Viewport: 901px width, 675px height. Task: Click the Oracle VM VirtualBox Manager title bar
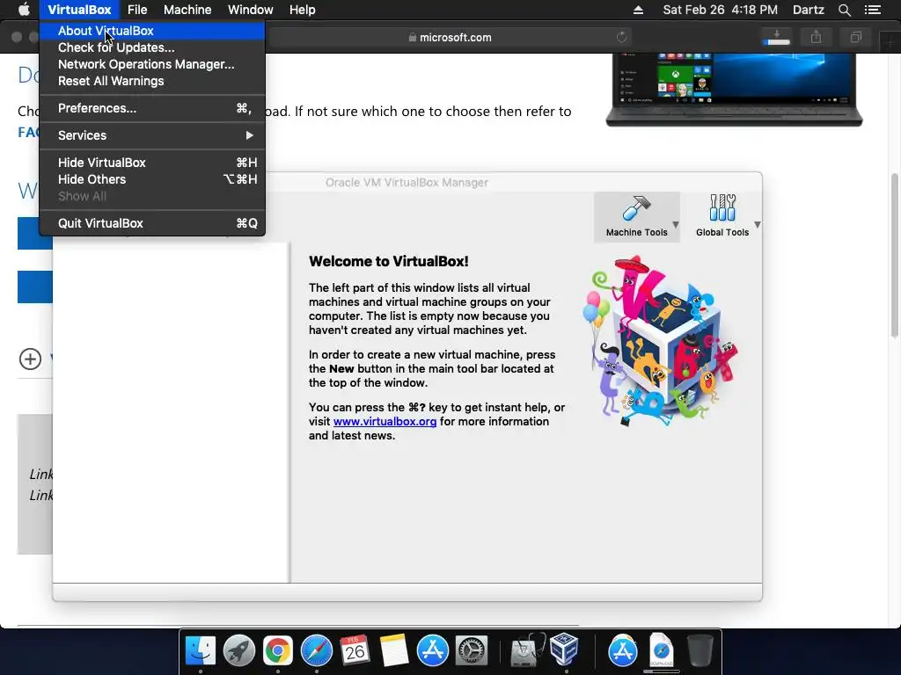click(407, 183)
